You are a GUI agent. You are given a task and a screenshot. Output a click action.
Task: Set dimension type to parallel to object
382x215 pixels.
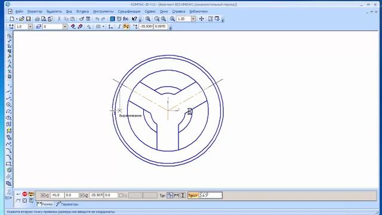[170, 195]
